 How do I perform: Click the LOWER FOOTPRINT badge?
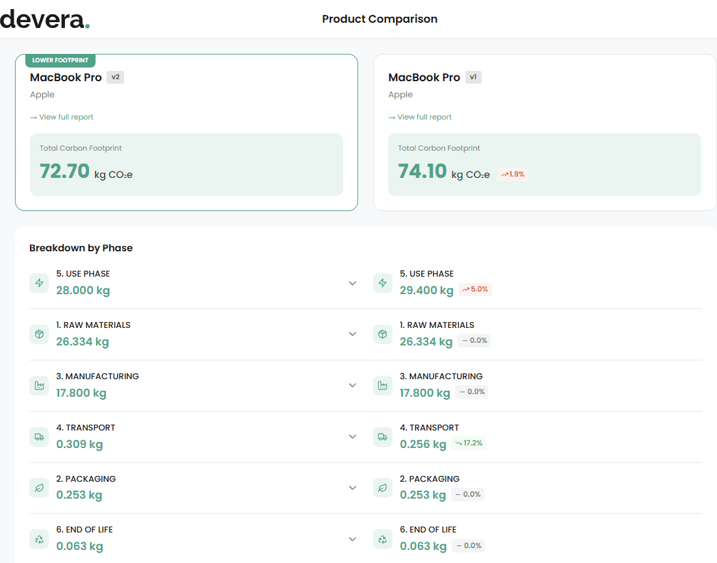60,60
